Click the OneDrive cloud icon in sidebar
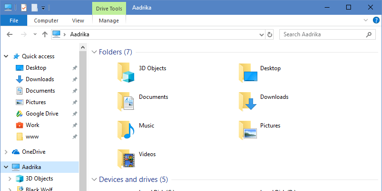Screen dimensions: 382x191 [x=16, y=152]
